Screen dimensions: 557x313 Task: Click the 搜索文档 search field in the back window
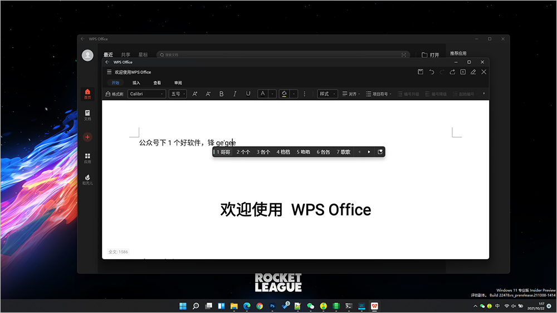tap(283, 54)
